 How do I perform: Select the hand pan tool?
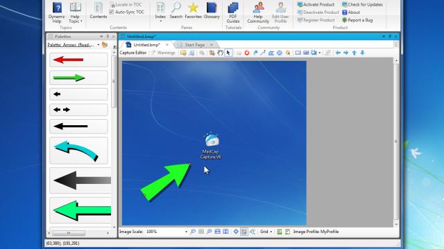[221, 53]
